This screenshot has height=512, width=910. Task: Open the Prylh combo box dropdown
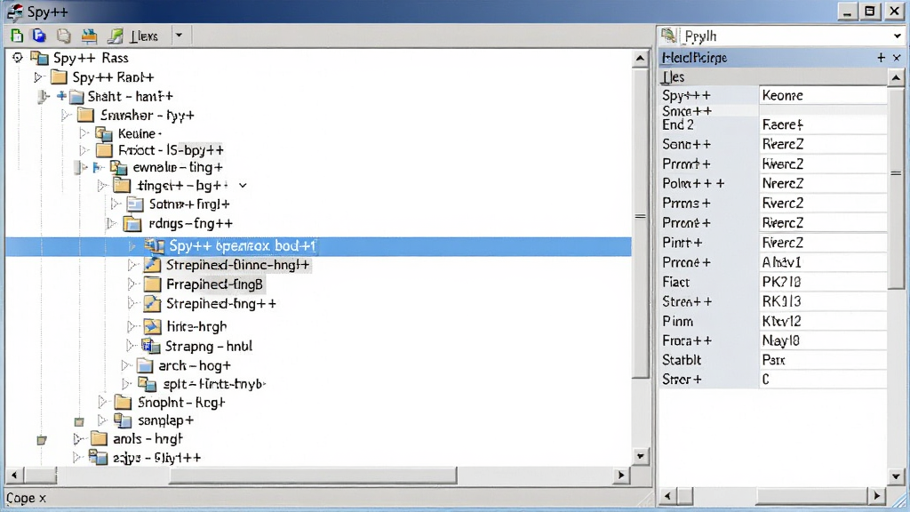[x=898, y=36]
